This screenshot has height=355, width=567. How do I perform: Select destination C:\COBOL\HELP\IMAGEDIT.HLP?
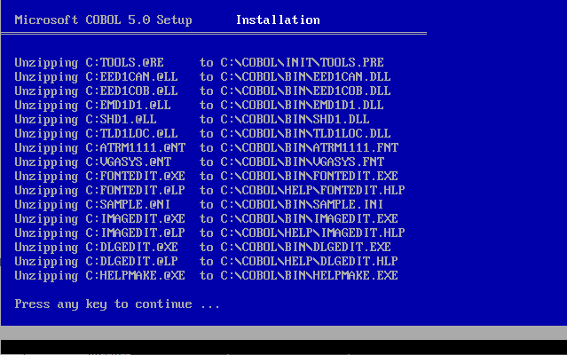click(312, 233)
